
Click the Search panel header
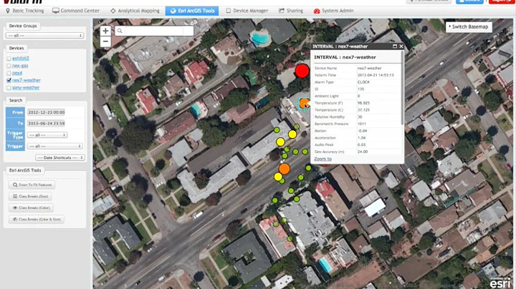pos(16,100)
